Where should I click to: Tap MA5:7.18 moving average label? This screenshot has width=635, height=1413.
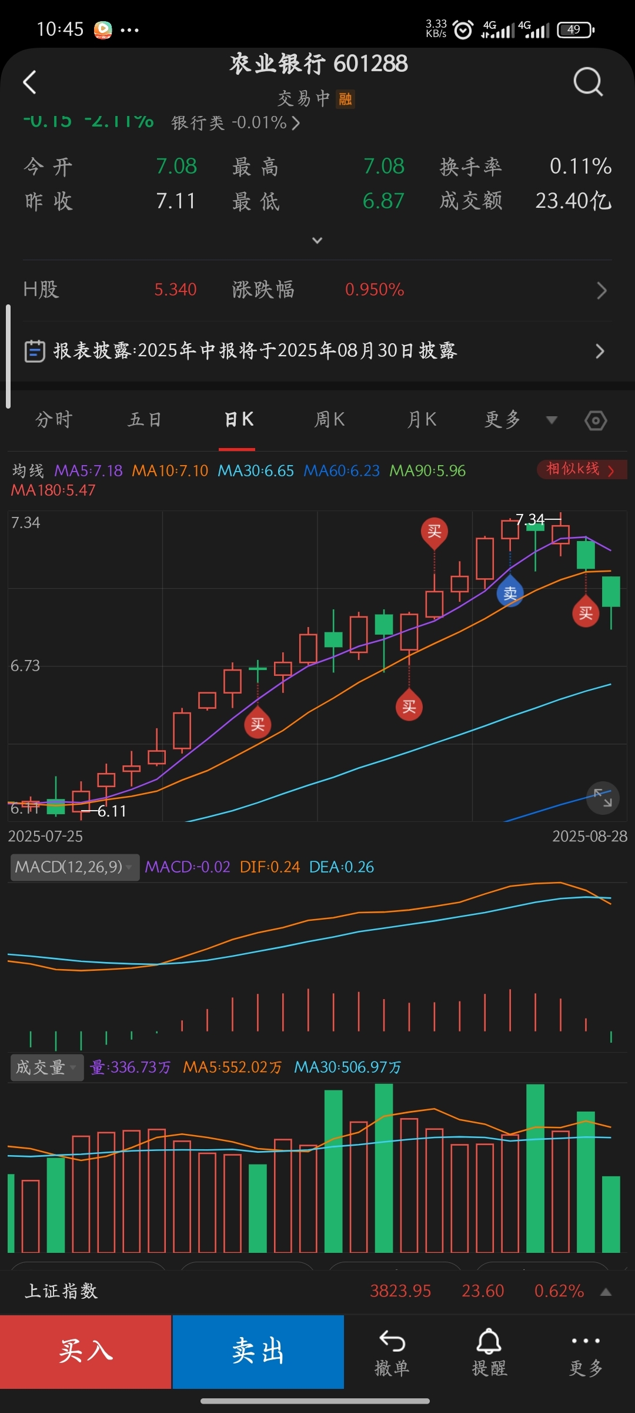(x=88, y=471)
